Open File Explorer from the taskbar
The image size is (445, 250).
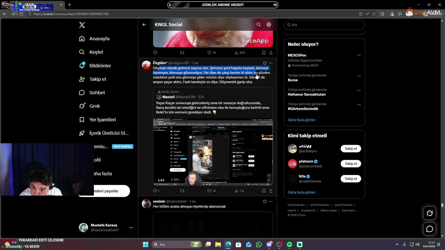[218, 244]
